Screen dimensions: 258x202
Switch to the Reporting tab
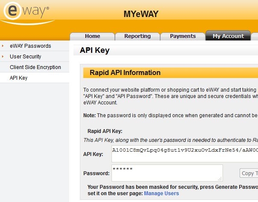tap(138, 36)
